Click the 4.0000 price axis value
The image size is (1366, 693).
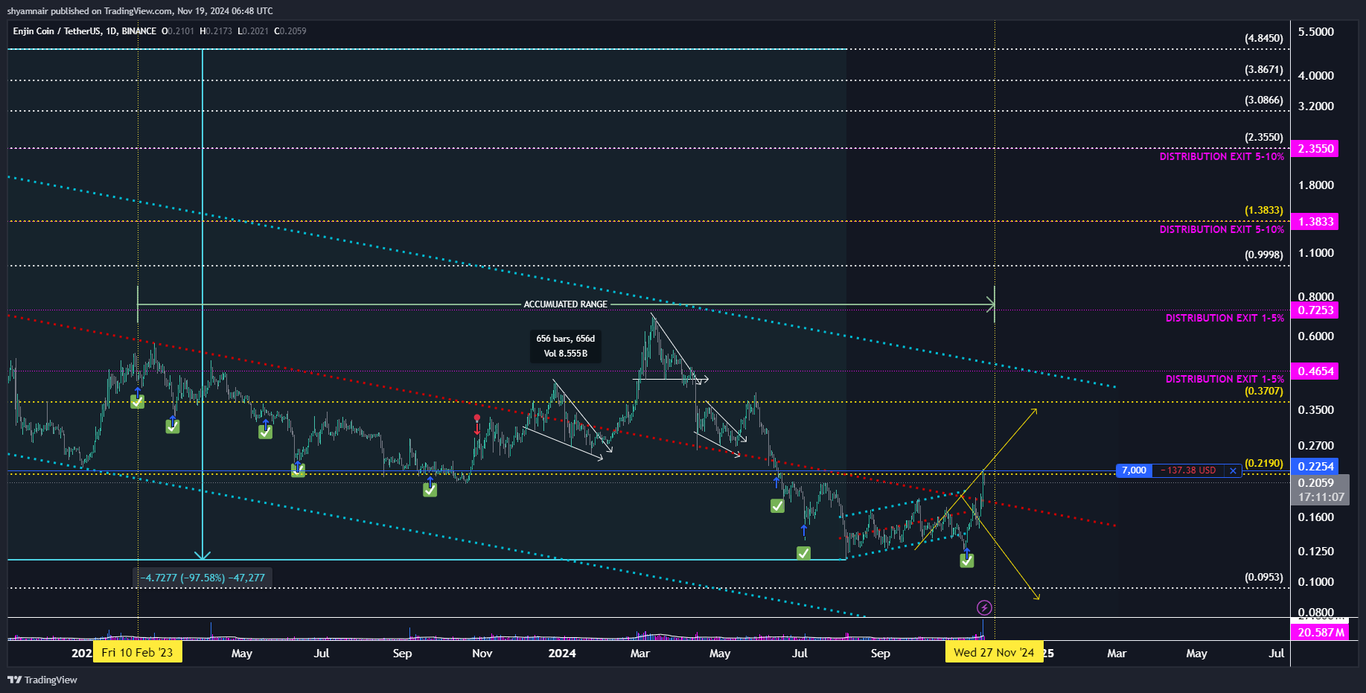[1316, 76]
